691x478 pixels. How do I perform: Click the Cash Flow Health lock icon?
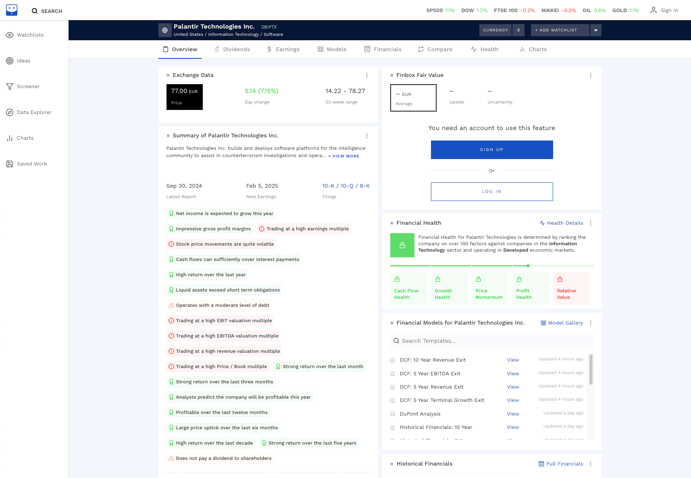(397, 279)
